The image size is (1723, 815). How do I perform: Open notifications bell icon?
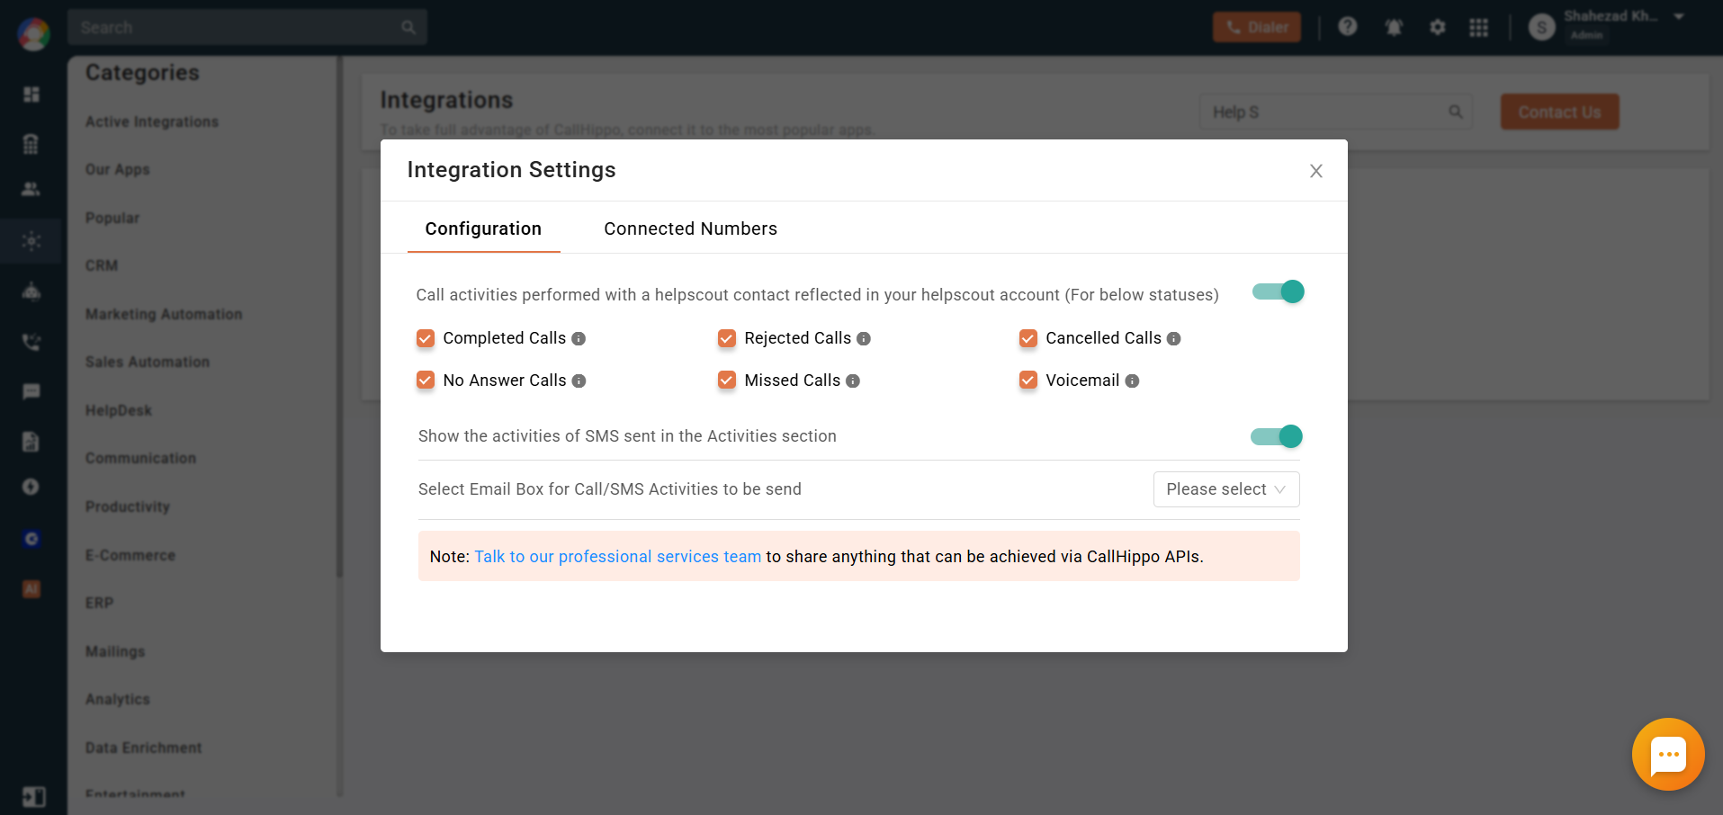pos(1394,28)
